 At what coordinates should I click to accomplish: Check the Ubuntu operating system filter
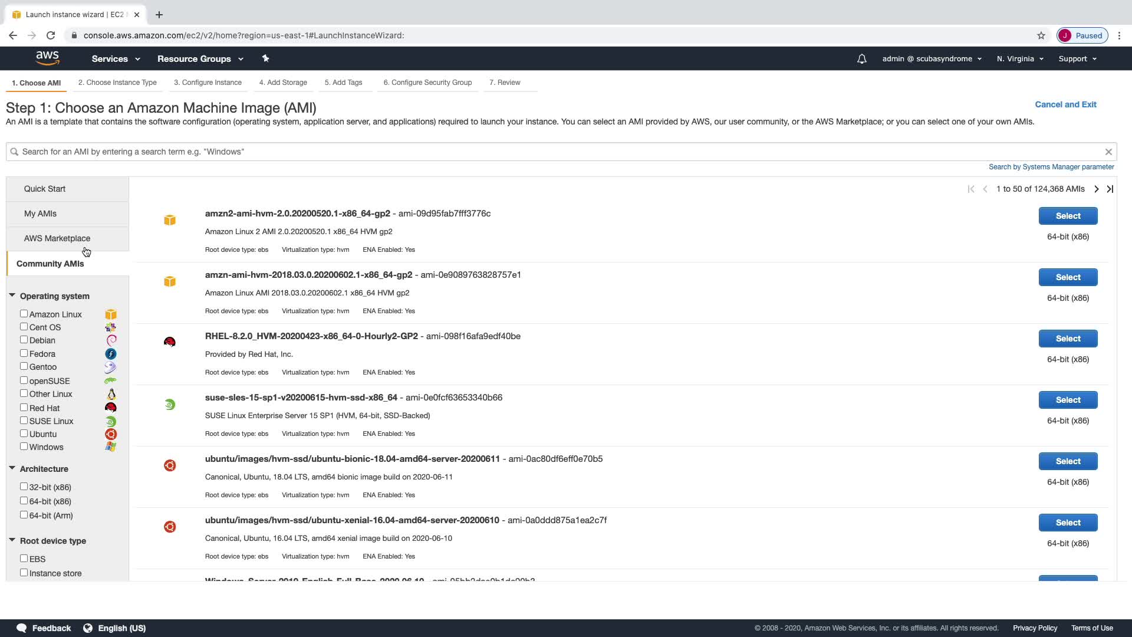(24, 434)
